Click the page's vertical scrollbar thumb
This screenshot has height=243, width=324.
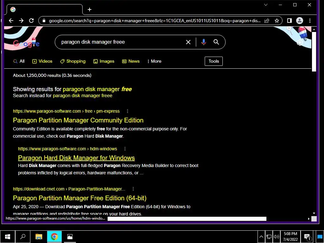tap(314, 52)
